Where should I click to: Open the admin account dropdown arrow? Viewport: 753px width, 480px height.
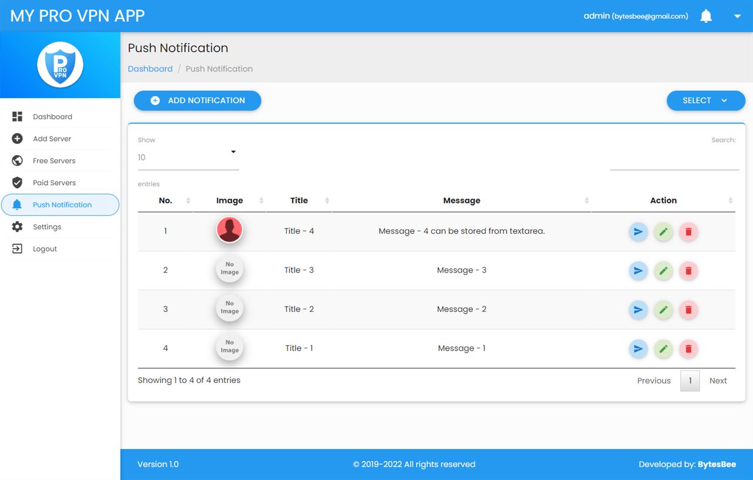(x=737, y=16)
